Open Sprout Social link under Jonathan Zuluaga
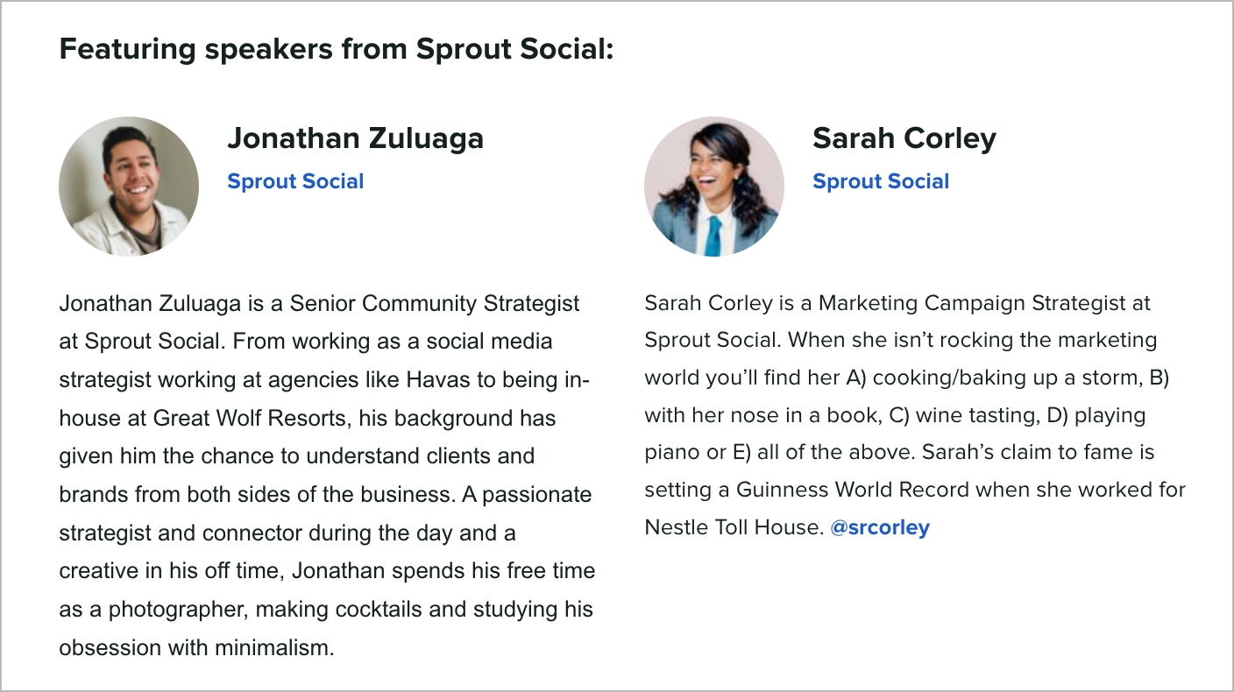Image resolution: width=1234 pixels, height=692 pixels. [295, 181]
